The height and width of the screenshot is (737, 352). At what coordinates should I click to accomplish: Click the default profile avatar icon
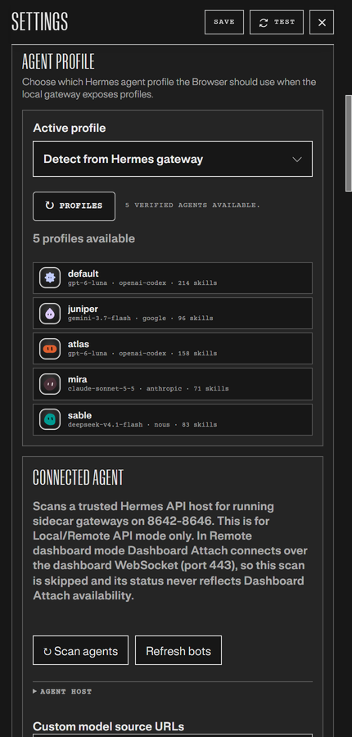coord(50,278)
